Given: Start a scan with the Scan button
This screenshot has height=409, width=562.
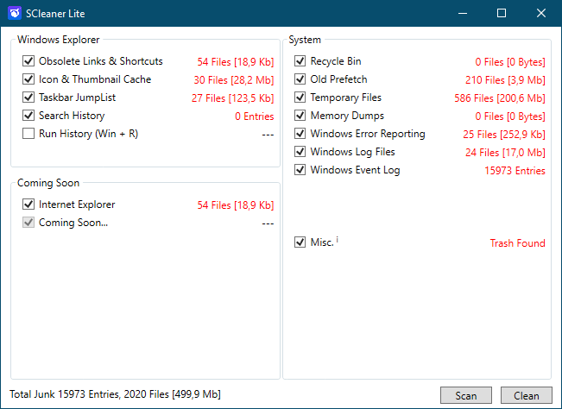Looking at the screenshot, I should point(466,395).
